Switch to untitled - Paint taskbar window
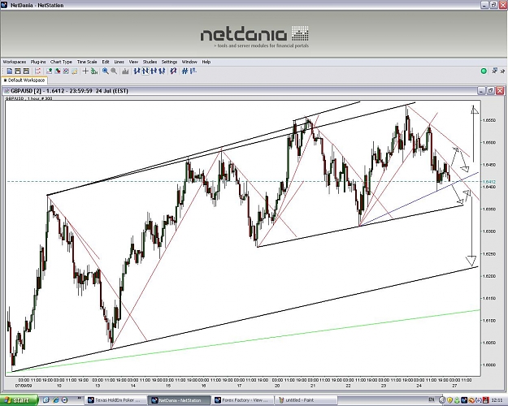This screenshot has width=508, height=406. tap(305, 400)
